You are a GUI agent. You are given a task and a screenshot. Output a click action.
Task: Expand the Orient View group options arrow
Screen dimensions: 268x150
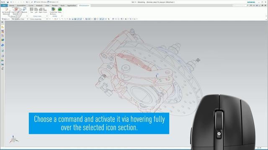47,16
